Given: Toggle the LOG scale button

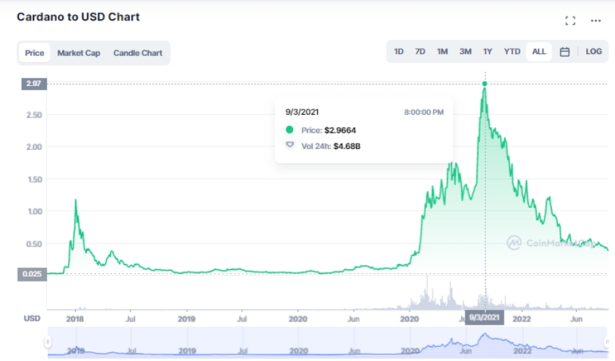Looking at the screenshot, I should click(x=594, y=52).
